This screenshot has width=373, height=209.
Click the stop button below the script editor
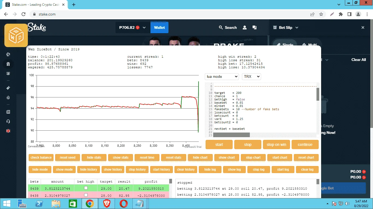point(248,145)
